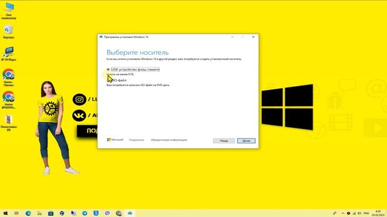Open This PC desktop icon
Image resolution: width=387 pixels, height=217 pixels.
(x=8, y=11)
